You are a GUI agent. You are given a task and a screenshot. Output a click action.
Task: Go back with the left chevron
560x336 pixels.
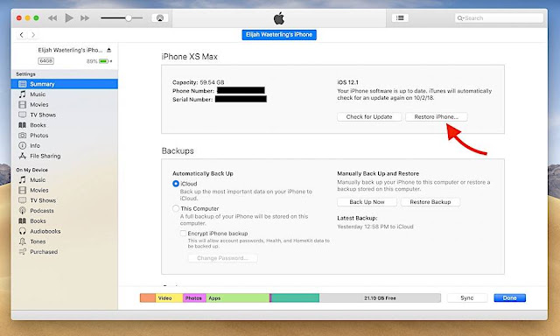22,35
